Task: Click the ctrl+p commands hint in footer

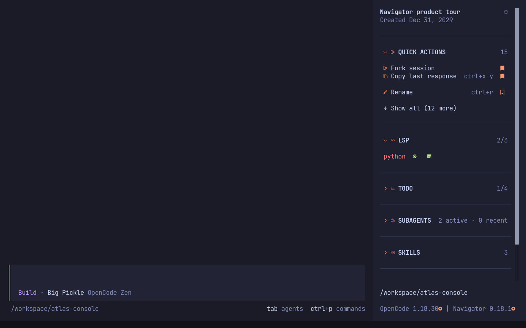Action: 338,309
